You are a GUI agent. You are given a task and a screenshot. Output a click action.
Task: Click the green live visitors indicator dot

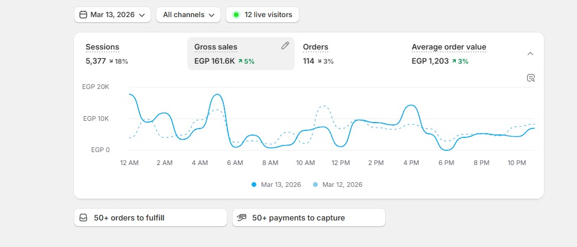pos(236,15)
